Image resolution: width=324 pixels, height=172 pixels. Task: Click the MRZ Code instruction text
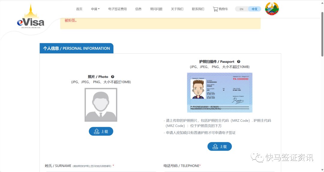click(217, 123)
